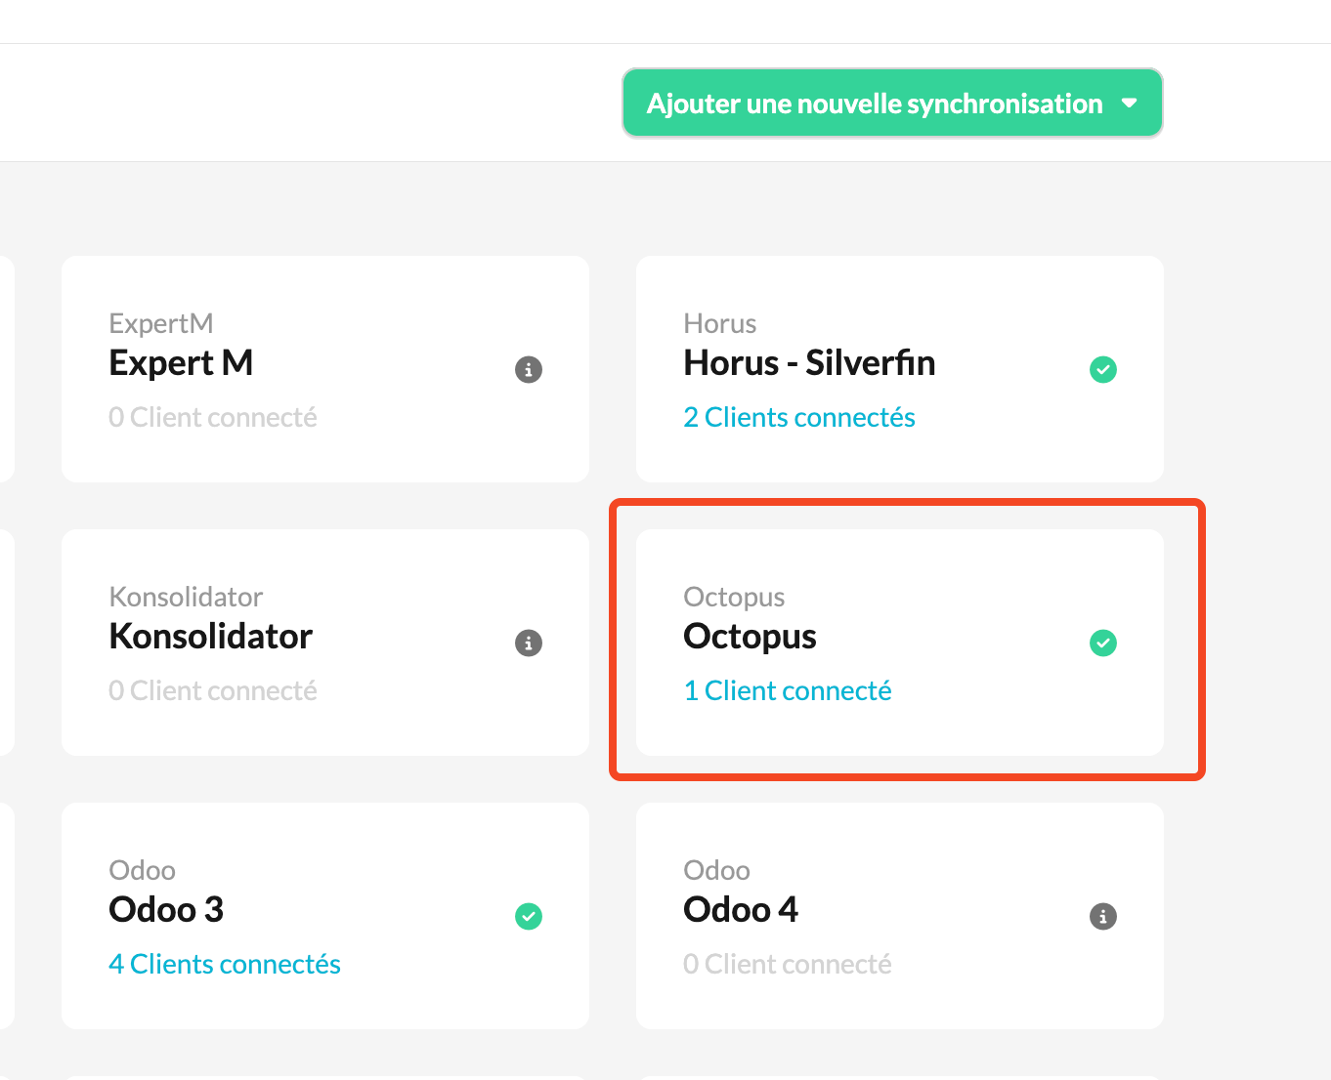Select the Konsolidator card title
This screenshot has width=1331, height=1080.
[x=211, y=637]
